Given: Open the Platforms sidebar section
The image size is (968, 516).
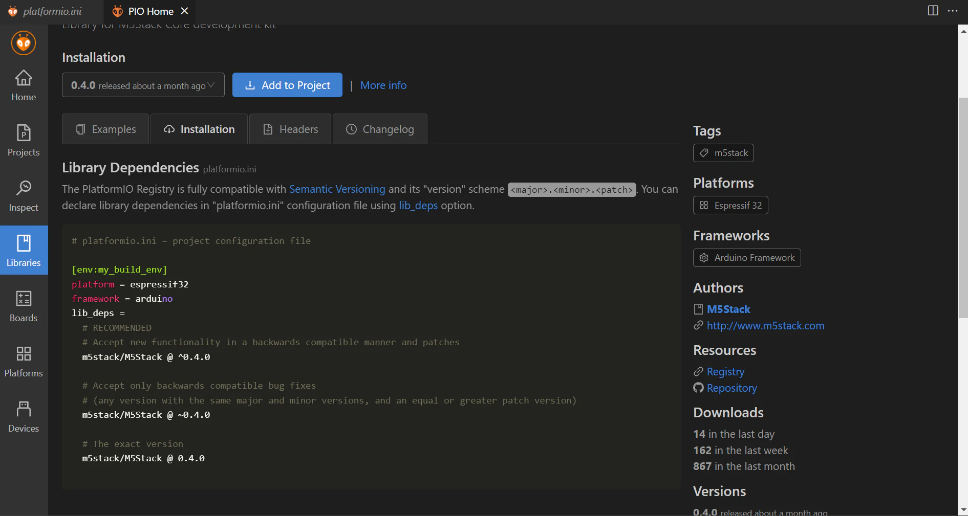Looking at the screenshot, I should pos(24,362).
